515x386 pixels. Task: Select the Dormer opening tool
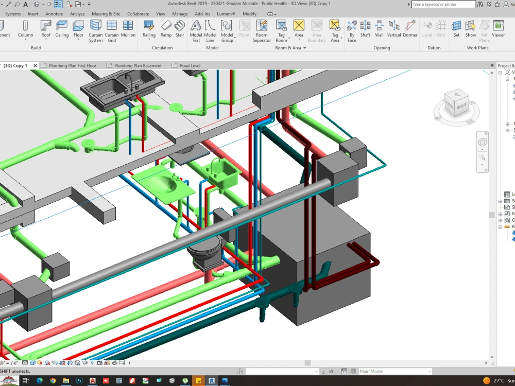(x=410, y=29)
